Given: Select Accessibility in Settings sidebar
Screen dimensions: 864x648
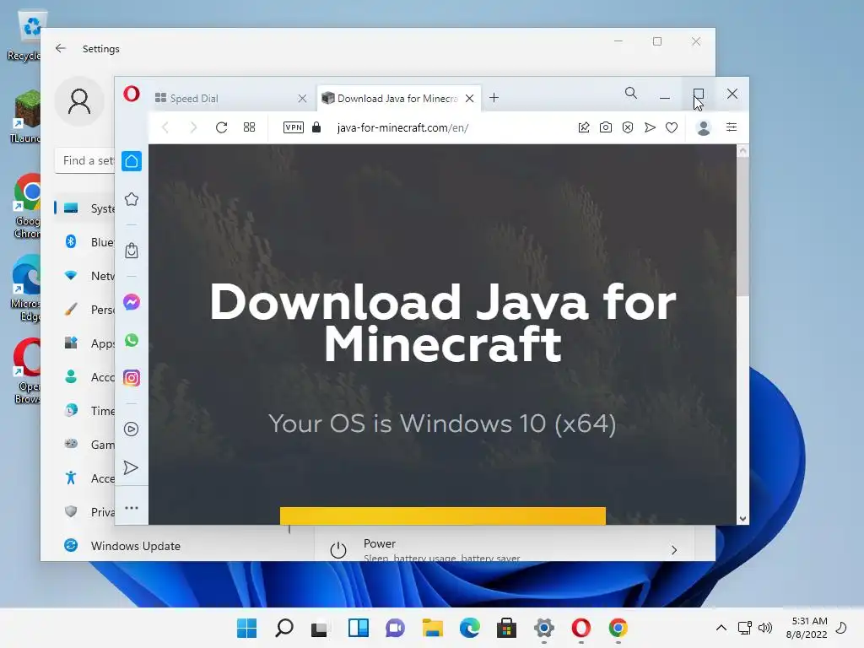Looking at the screenshot, I should tap(84, 478).
